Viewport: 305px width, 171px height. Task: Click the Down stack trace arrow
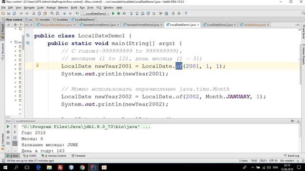15,132
